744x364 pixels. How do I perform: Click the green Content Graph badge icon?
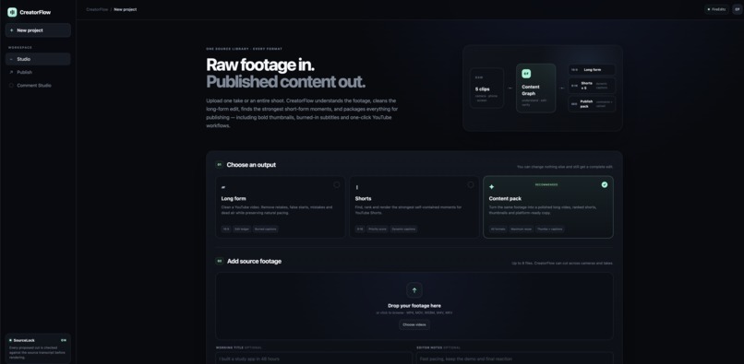pos(526,74)
